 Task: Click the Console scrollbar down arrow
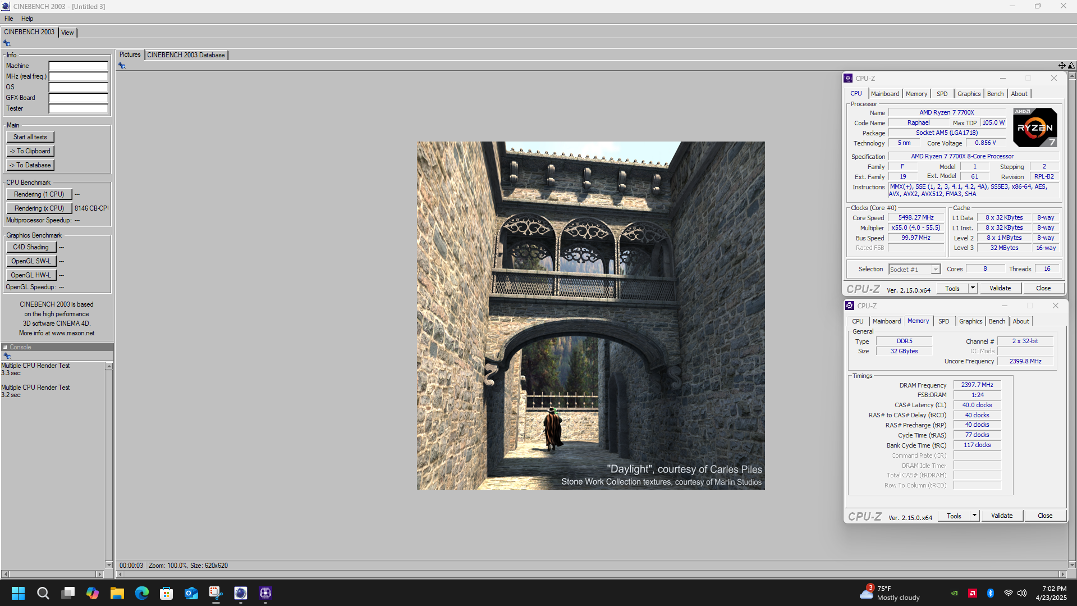pos(109,564)
